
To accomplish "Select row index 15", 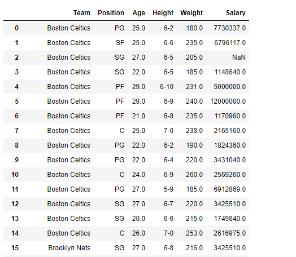I will pyautogui.click(x=15, y=248).
